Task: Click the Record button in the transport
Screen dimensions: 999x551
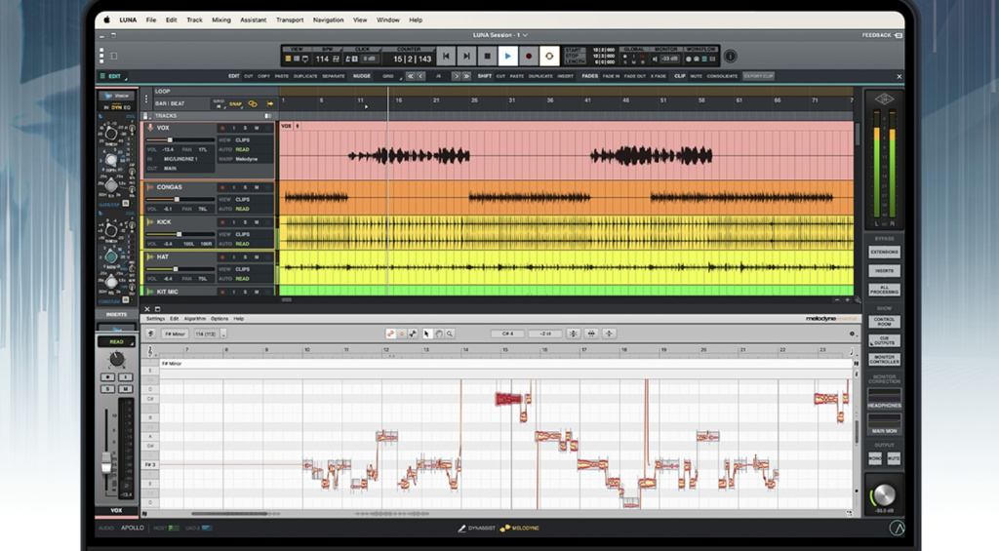Action: [528, 58]
